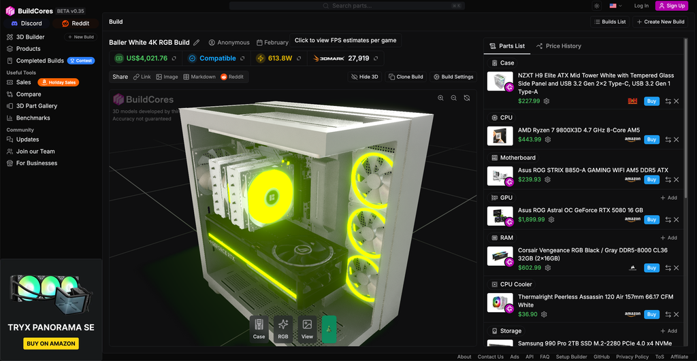Open the Compare tool
697x361 pixels.
29,94
